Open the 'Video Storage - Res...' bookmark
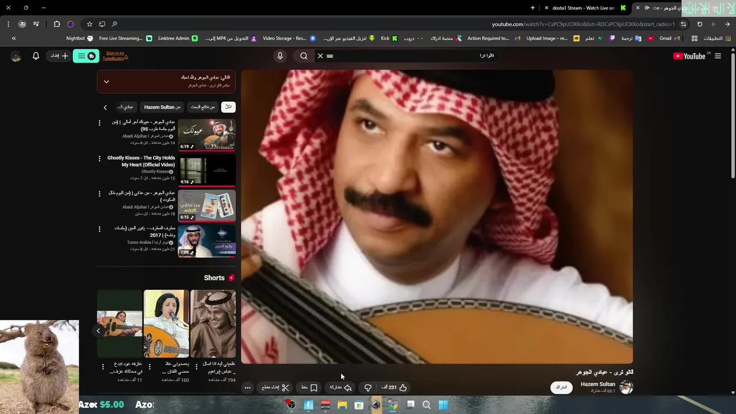This screenshot has height=414, width=736. 289,39
